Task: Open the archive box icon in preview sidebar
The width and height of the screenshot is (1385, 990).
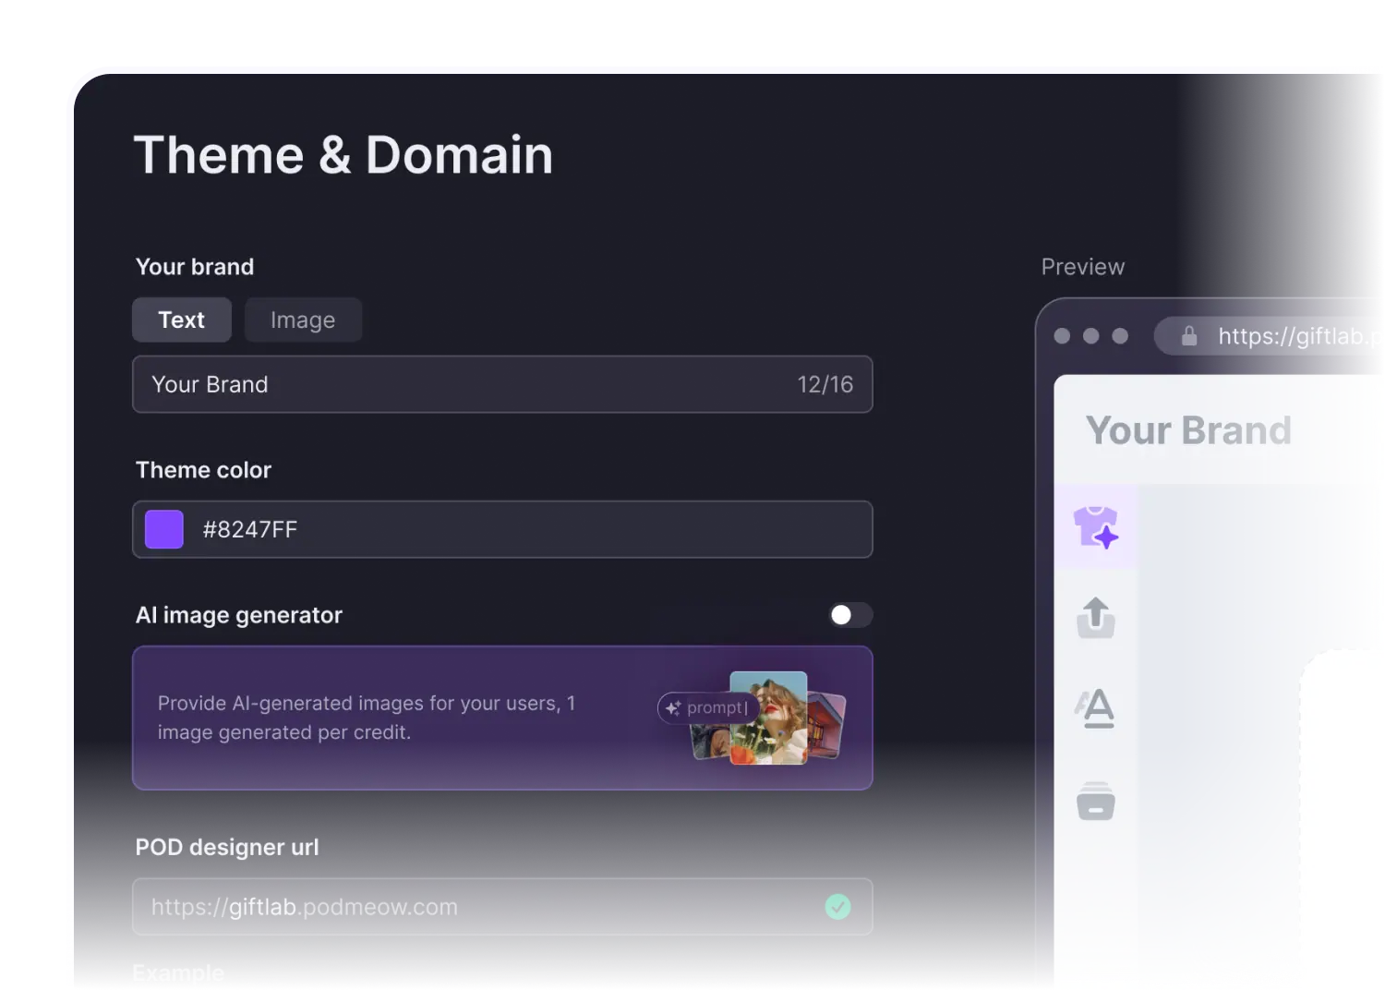Action: (1096, 801)
